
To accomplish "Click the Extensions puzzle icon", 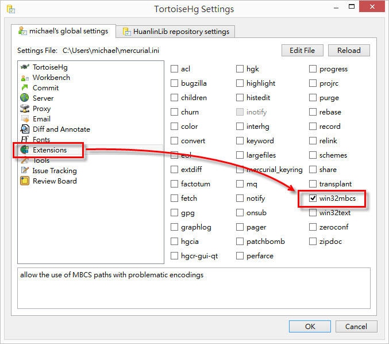I will (25, 150).
